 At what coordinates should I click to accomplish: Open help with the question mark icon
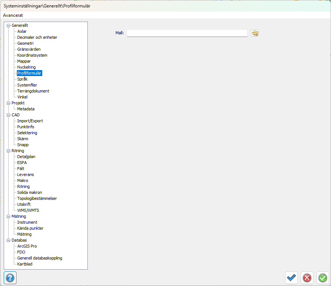coord(10,278)
